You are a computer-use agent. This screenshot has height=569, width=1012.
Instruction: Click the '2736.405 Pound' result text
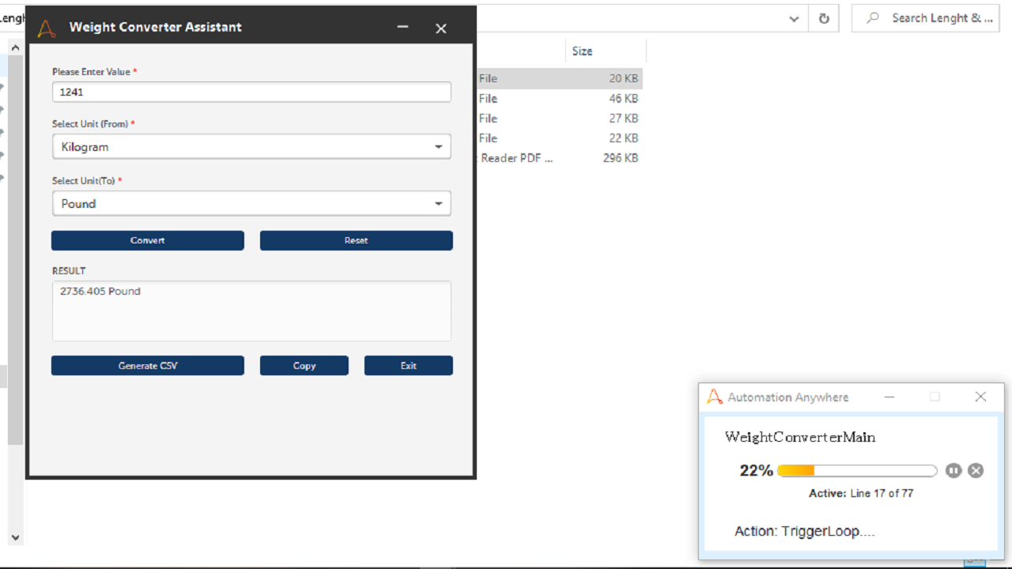[100, 292]
